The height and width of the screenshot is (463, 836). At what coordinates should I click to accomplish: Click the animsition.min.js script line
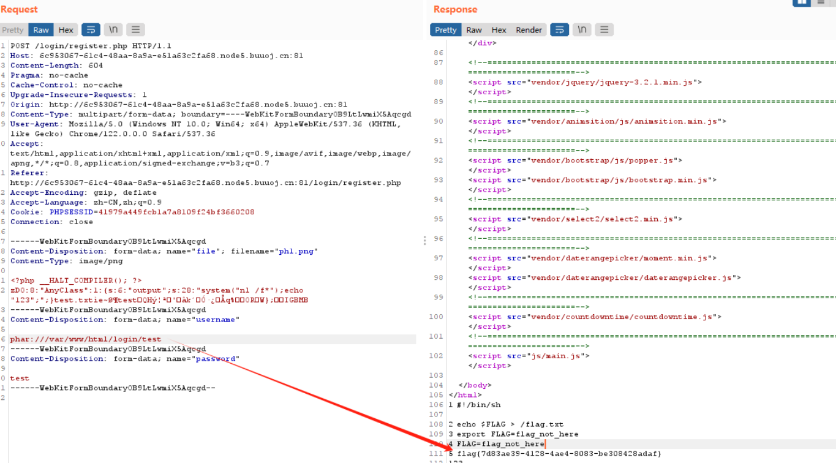pyautogui.click(x=597, y=121)
